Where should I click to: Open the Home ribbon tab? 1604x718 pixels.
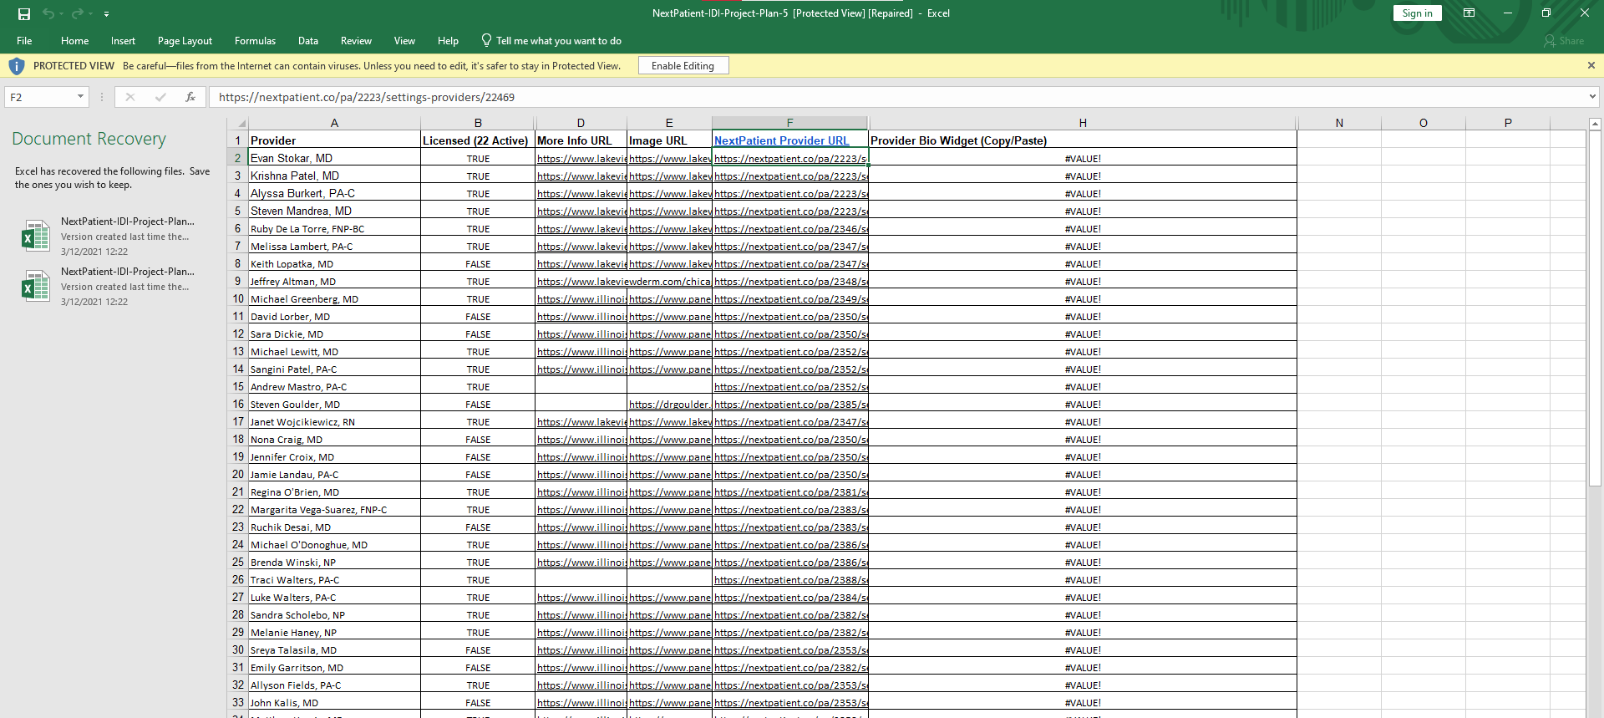coord(74,40)
